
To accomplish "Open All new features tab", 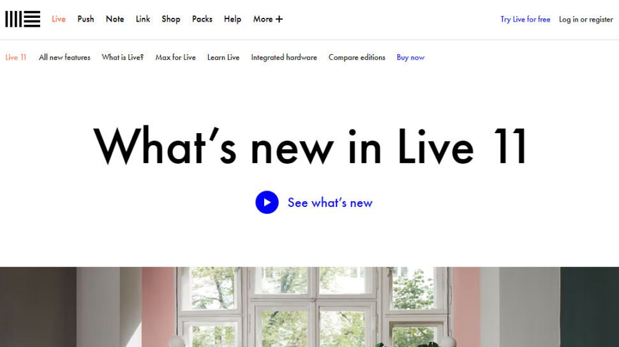I will pyautogui.click(x=64, y=57).
